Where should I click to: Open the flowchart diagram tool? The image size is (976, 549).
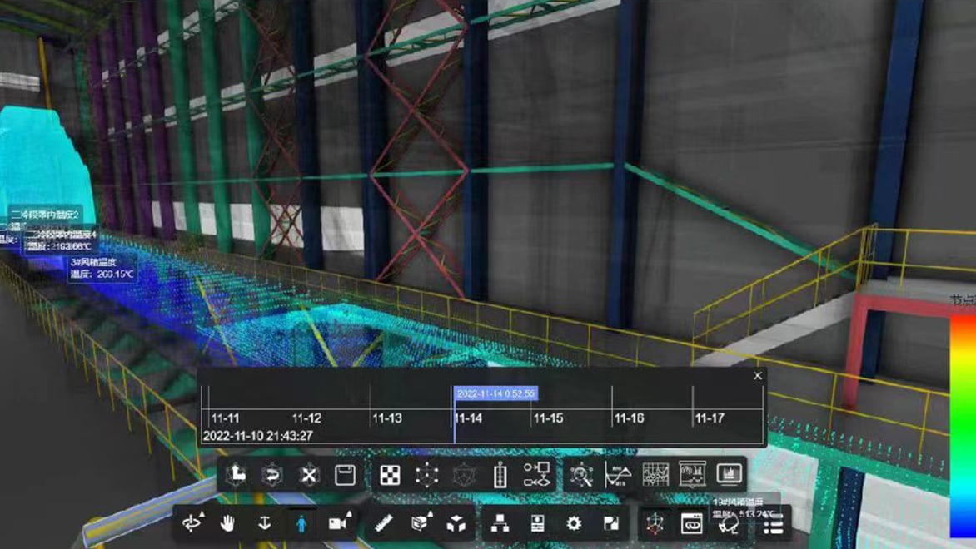coord(536,475)
